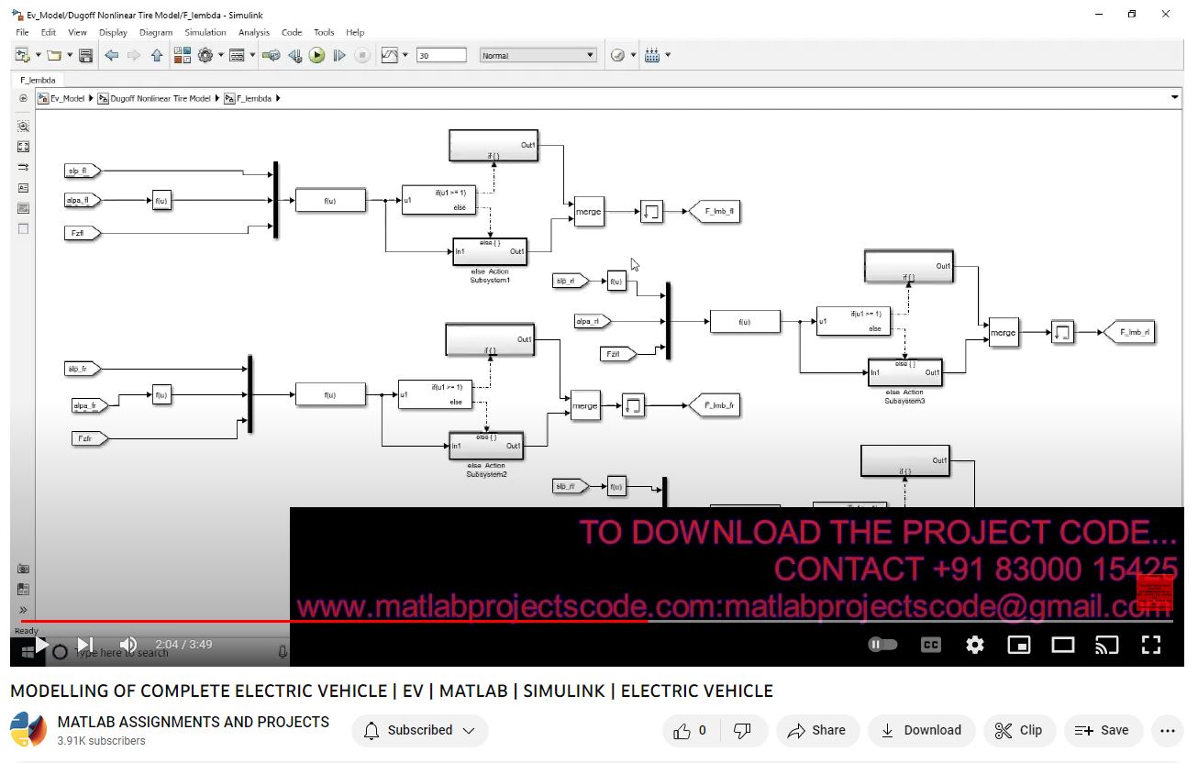Select the F_lembda model tab

[x=39, y=80]
